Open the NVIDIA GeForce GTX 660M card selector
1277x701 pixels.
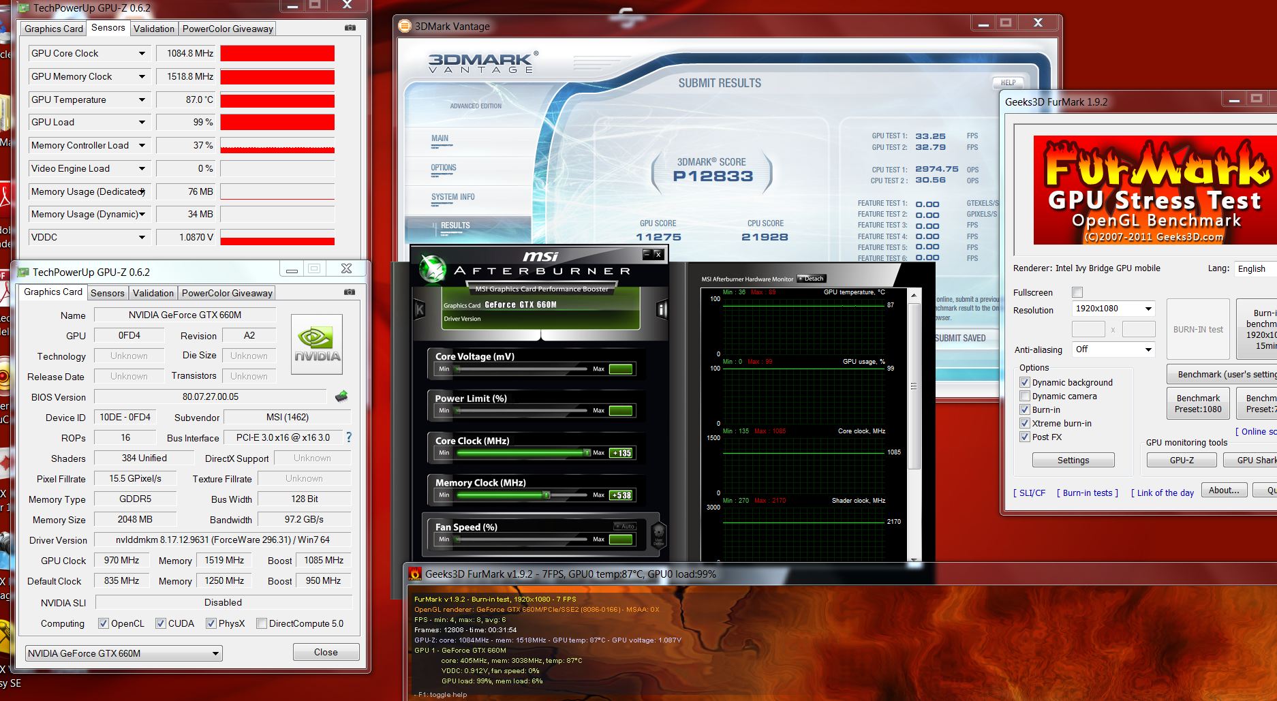tap(124, 653)
